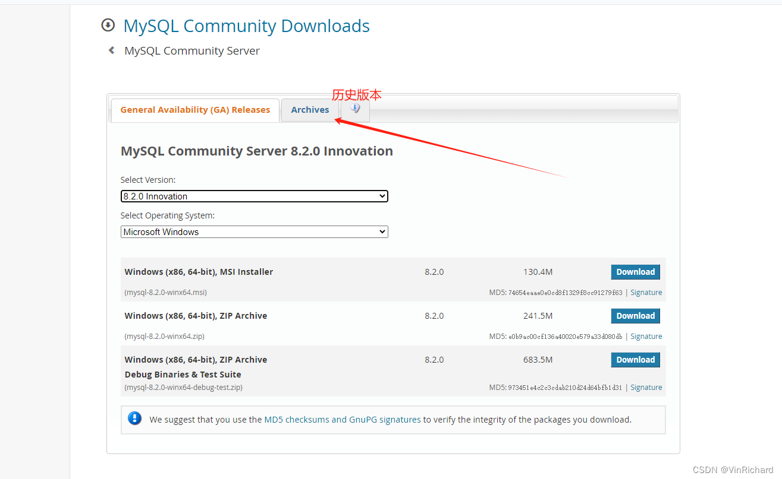The image size is (782, 479).
Task: Open MD5 checksums and GnuPG signatures link
Action: point(343,420)
